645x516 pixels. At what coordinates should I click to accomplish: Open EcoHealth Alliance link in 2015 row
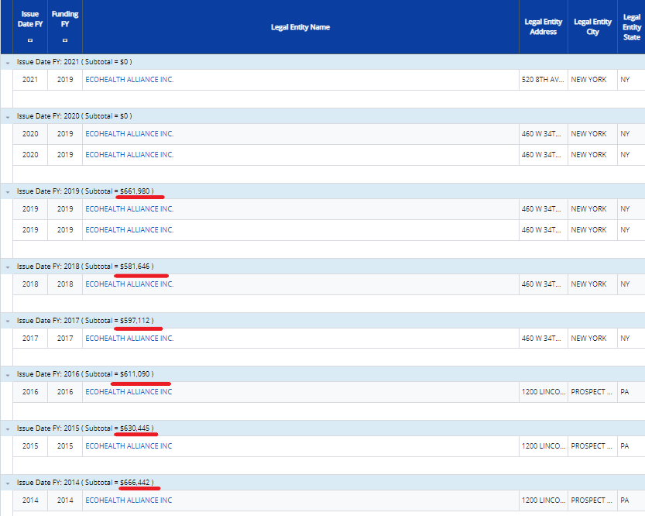(129, 446)
